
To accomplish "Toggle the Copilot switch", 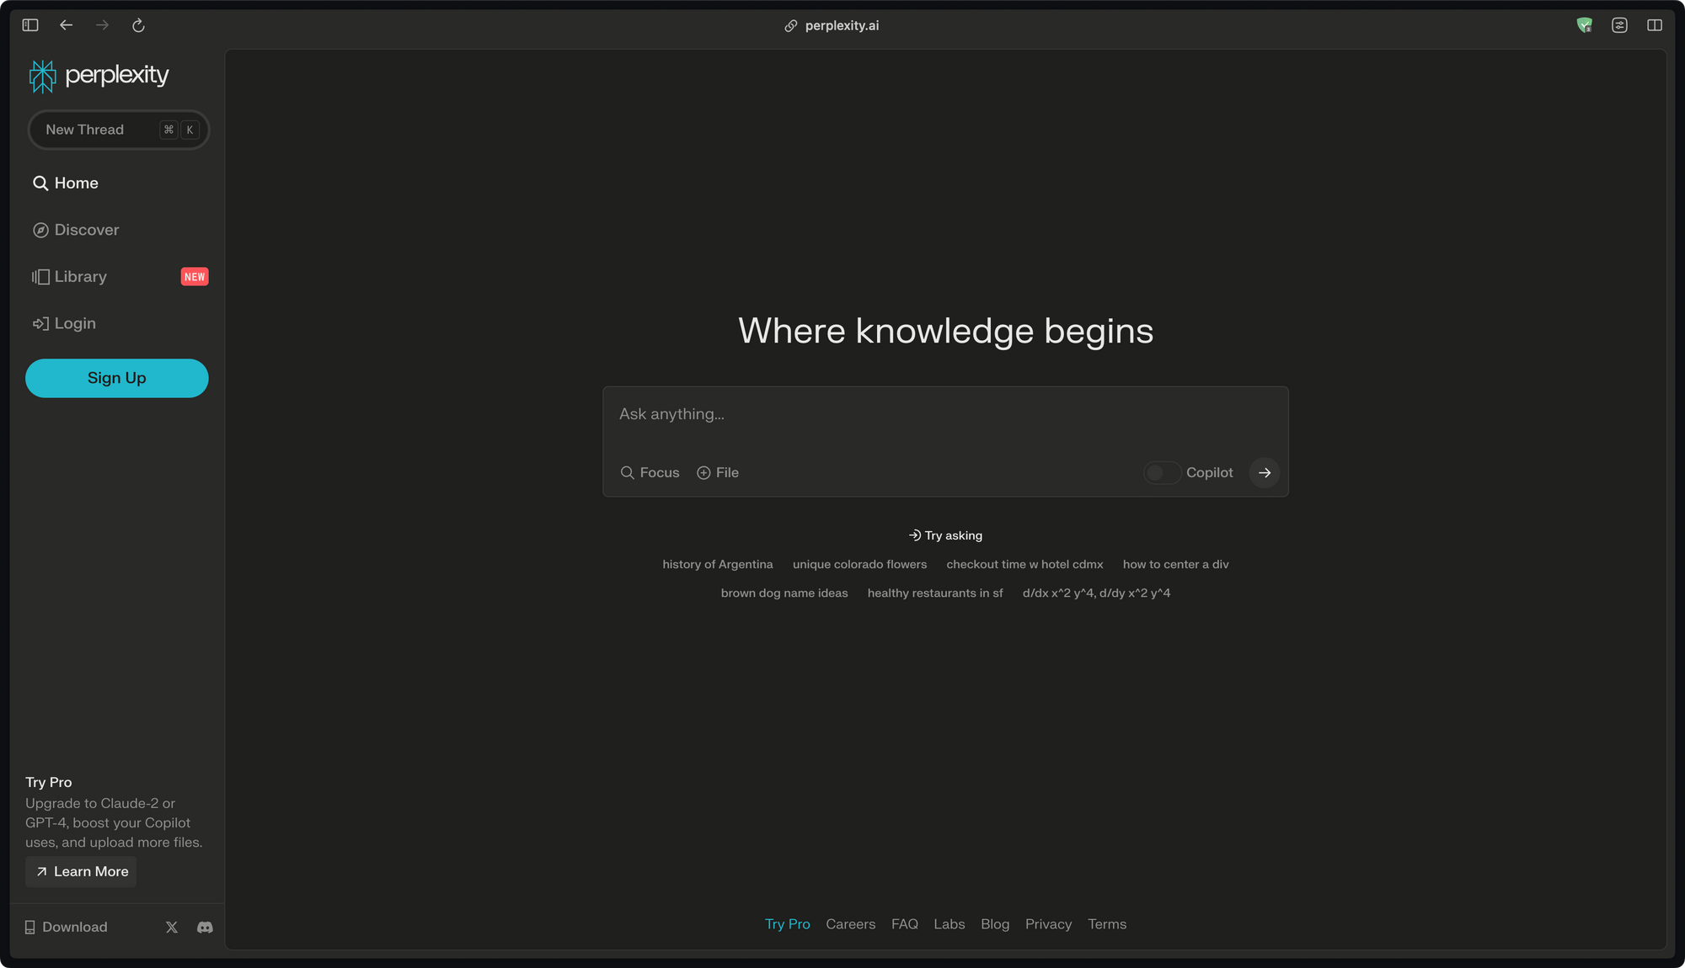I will [x=1162, y=473].
